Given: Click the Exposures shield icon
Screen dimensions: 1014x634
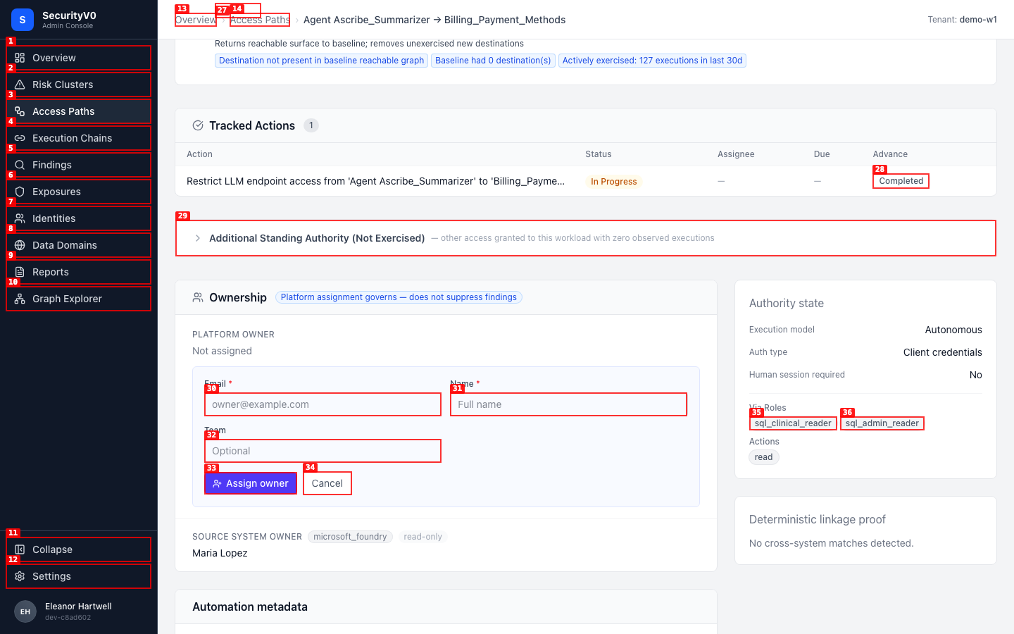Looking at the screenshot, I should click(x=20, y=192).
